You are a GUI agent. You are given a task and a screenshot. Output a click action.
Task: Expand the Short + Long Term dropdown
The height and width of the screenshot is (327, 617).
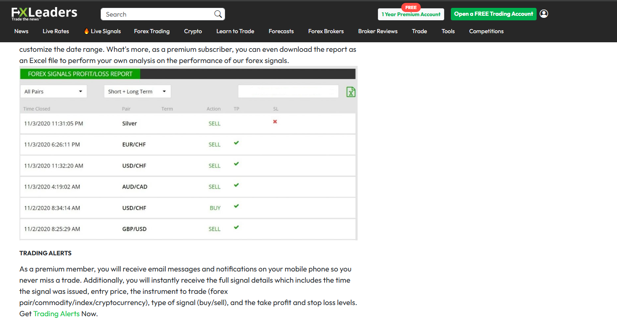[x=137, y=92]
